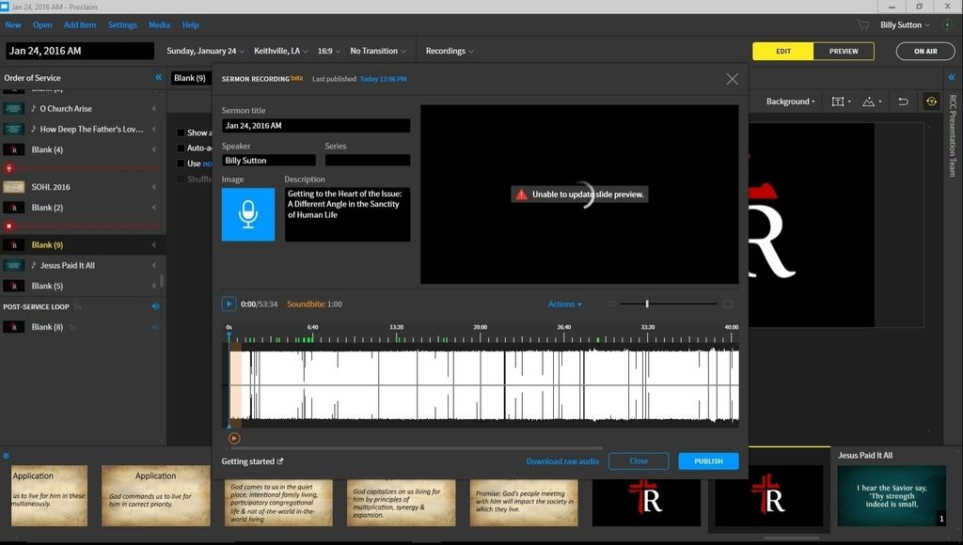Open the No Transition dropdown
963x545 pixels.
pyautogui.click(x=378, y=51)
